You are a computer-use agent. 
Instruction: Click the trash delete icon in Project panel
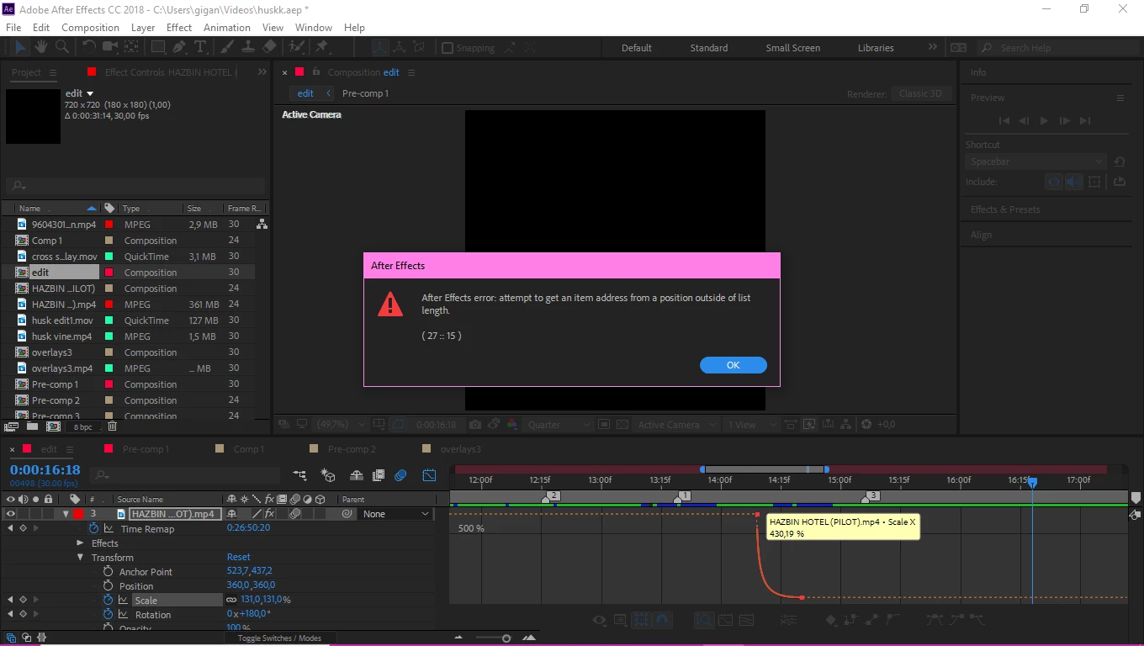click(112, 426)
